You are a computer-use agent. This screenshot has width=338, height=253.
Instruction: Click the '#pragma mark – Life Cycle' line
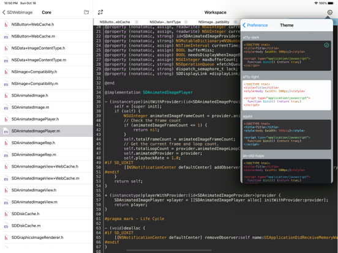coord(134,219)
